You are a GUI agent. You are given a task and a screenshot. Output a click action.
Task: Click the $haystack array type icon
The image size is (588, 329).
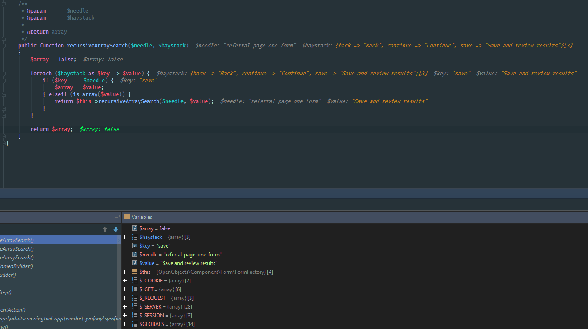135,237
